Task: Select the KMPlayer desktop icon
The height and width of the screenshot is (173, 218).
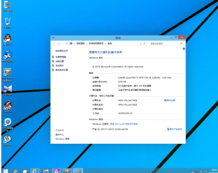Action: pyautogui.click(x=8, y=91)
